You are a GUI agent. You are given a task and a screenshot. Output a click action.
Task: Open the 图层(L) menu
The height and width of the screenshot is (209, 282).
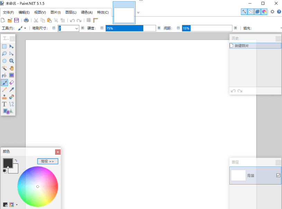point(71,12)
